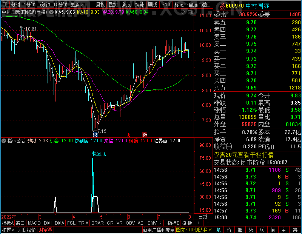Switch sub-chart to DMA indicator

click(59, 223)
